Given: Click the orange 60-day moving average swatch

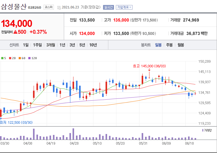Looking at the screenshot, I should pyautogui.click(x=20, y=58).
